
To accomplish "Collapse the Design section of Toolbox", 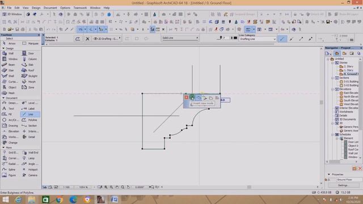I will click(3, 48).
